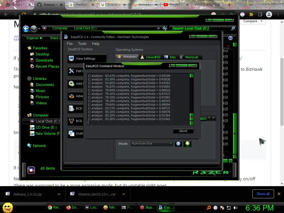Open the Chrome three-dot menu
The width and height of the screenshot is (284, 213).
(278, 14)
